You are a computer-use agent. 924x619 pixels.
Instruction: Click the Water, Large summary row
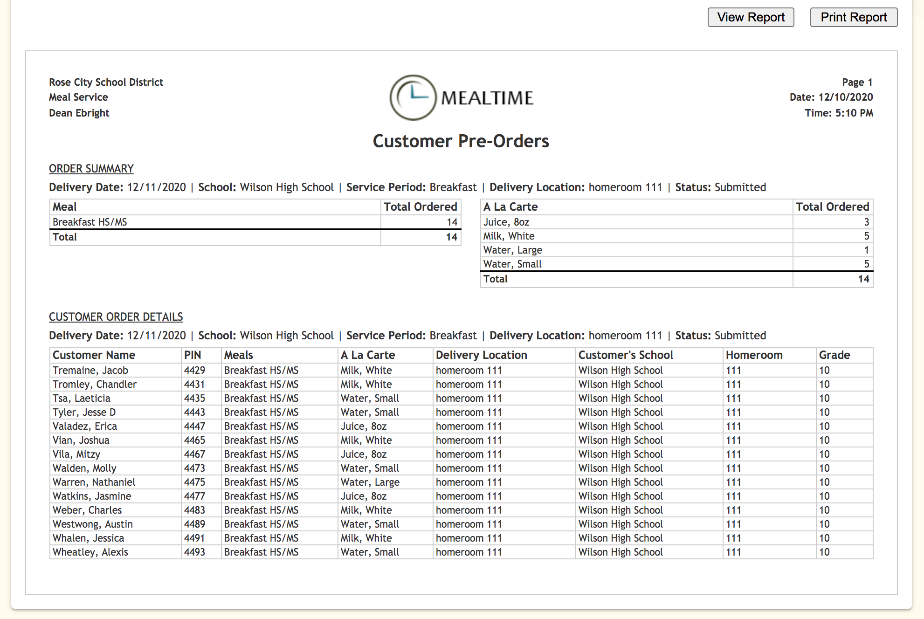click(513, 250)
